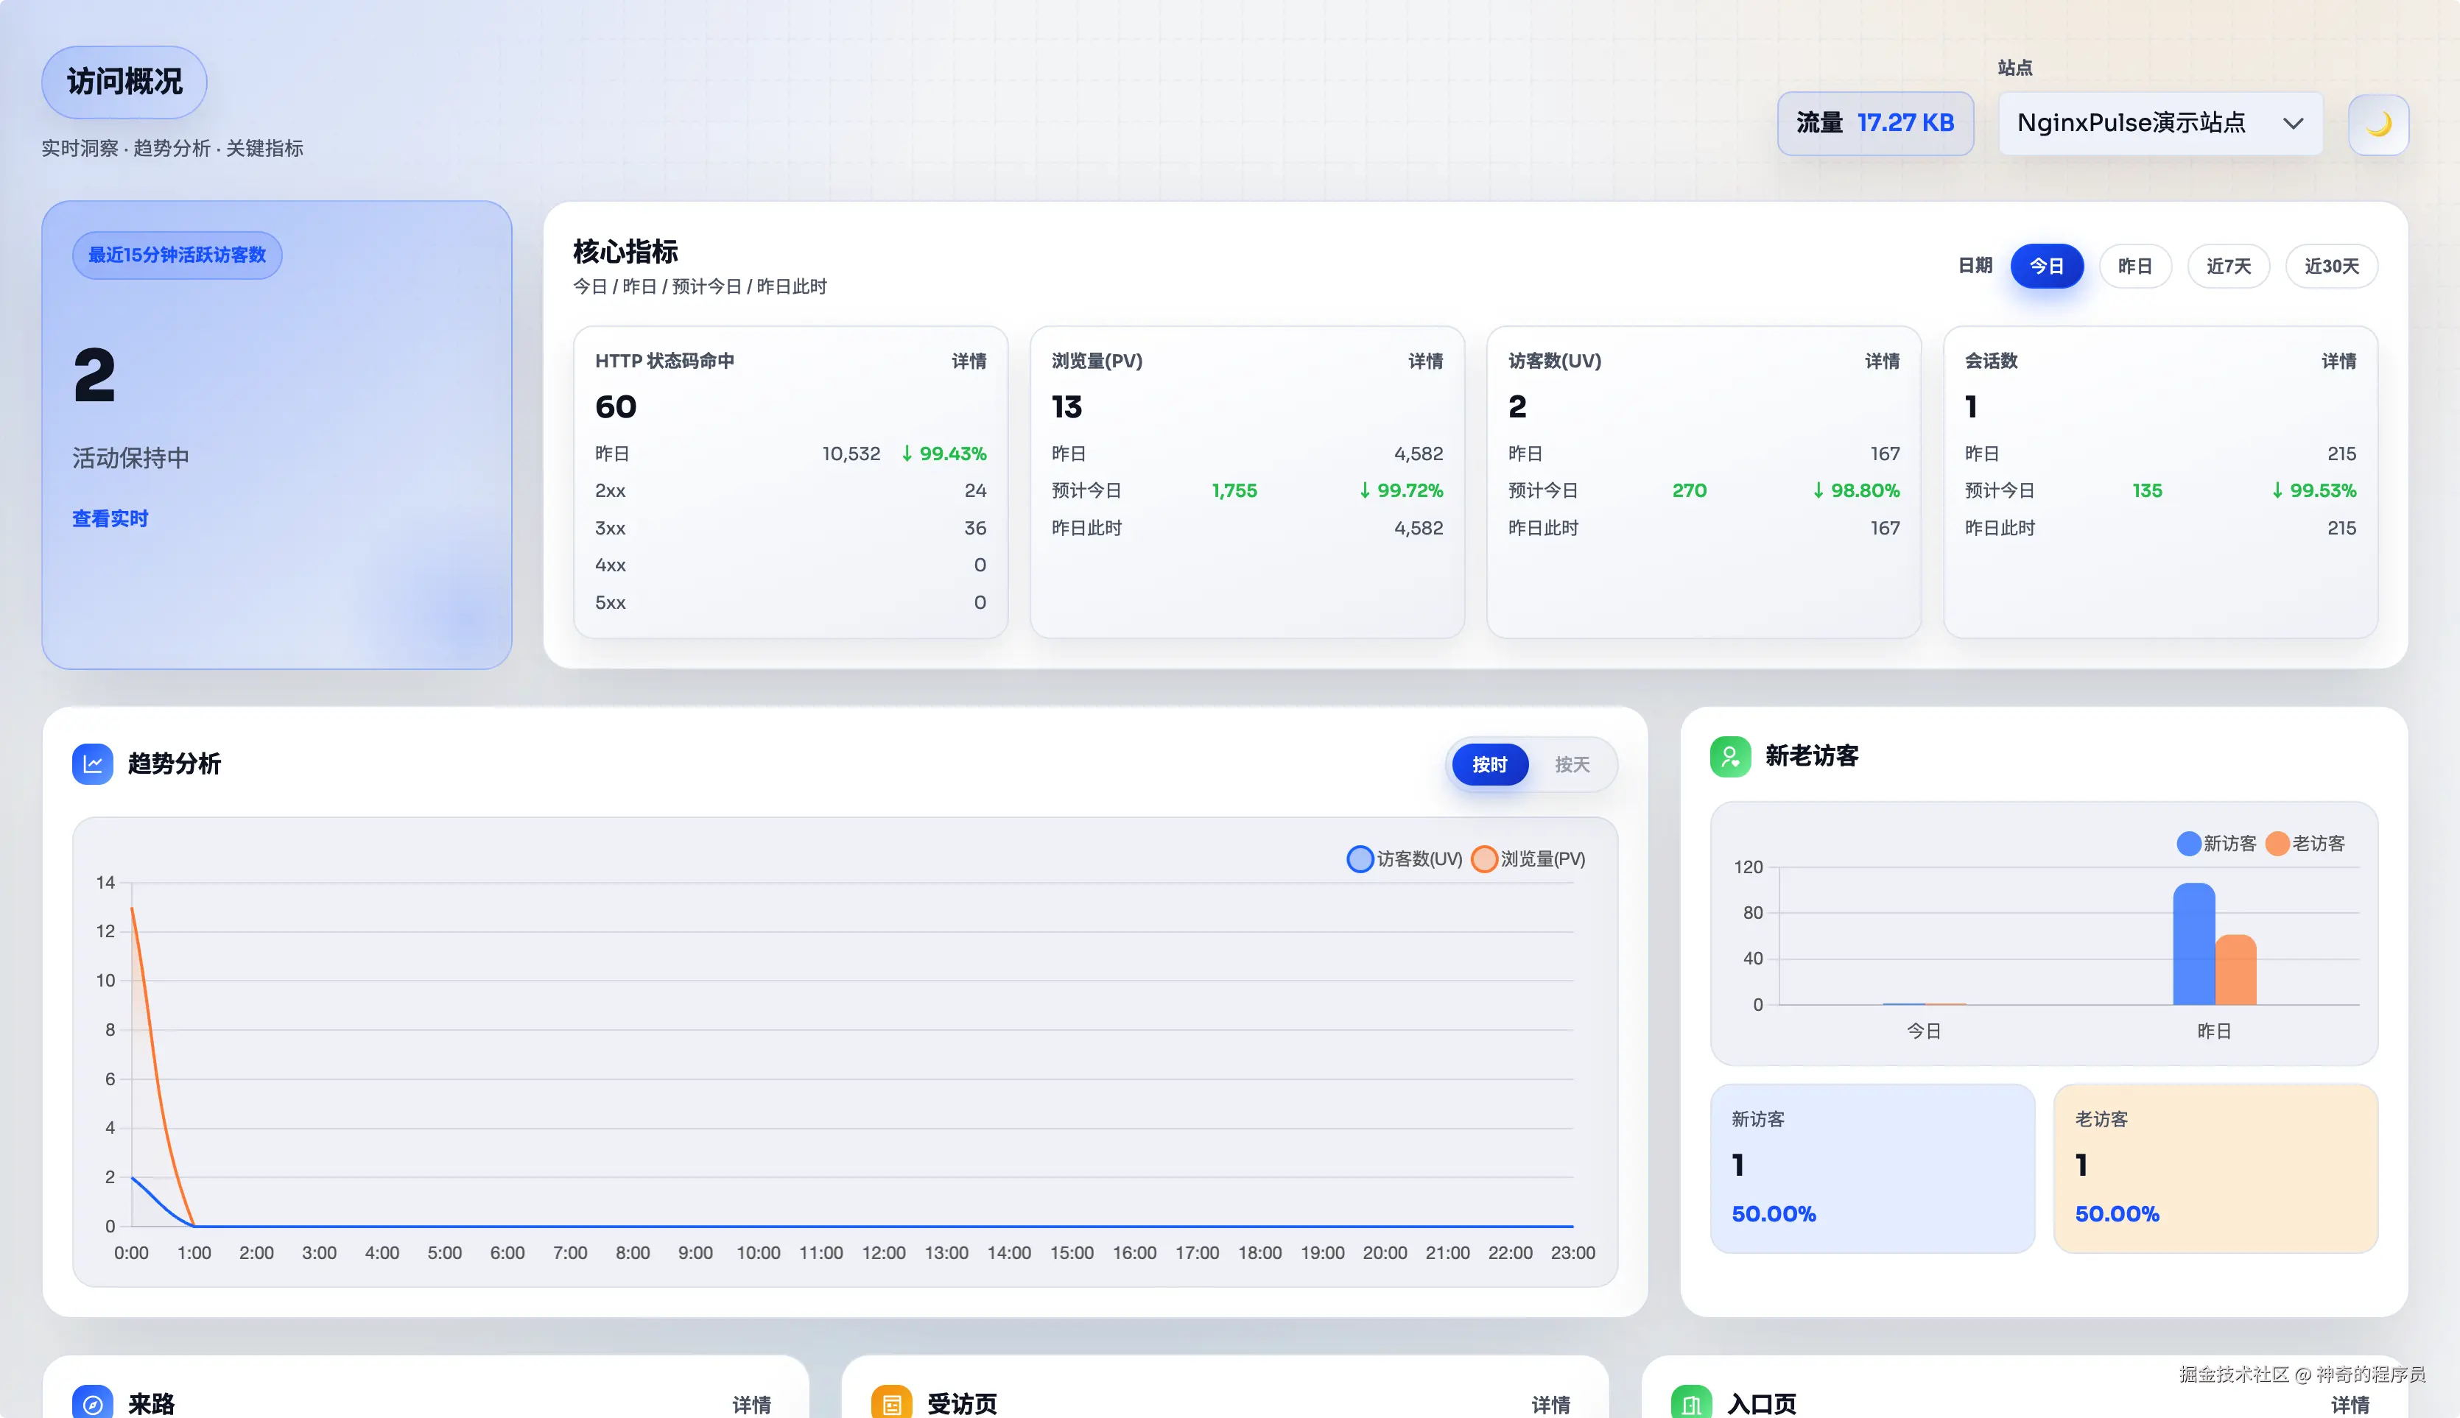Click the 来路 compass icon
The width and height of the screenshot is (2460, 1418).
[x=93, y=1403]
